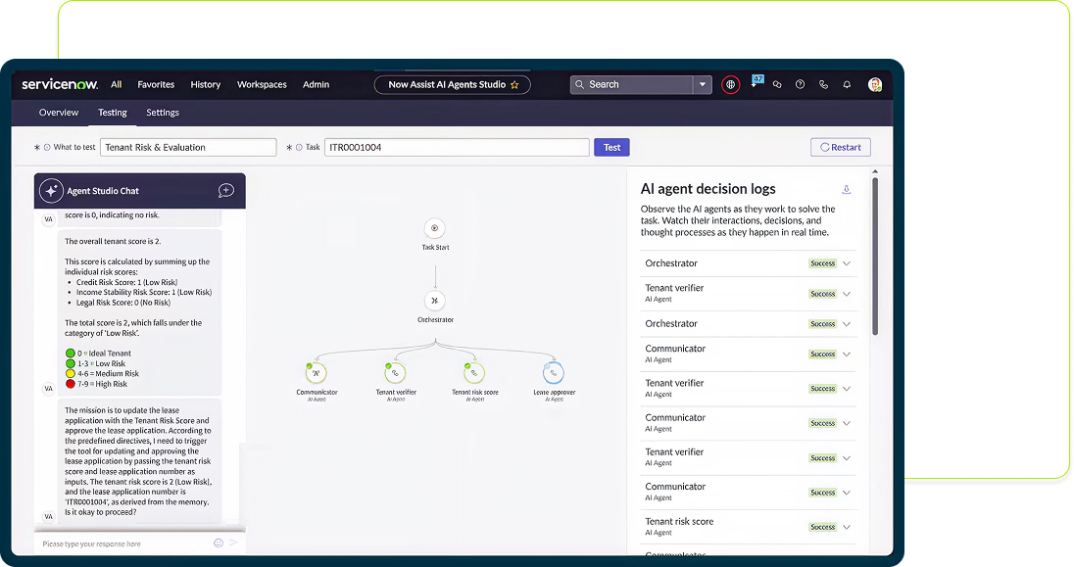Expand the first Tenant verifier log entry
This screenshot has height=567, width=1074.
pos(847,294)
